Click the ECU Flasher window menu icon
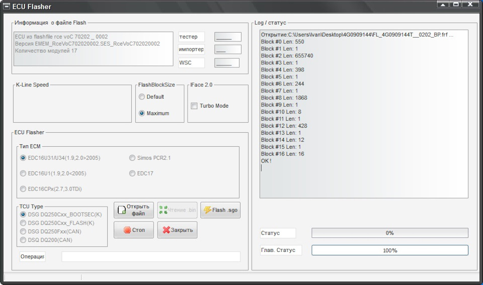This screenshot has width=483, height=285. click(6, 7)
